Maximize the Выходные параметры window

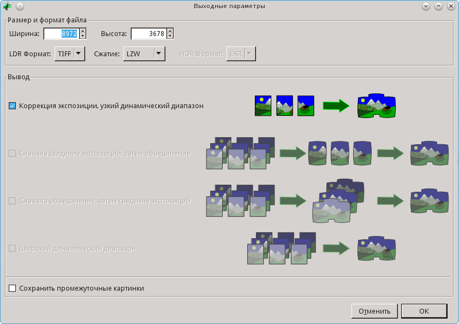(x=438, y=6)
